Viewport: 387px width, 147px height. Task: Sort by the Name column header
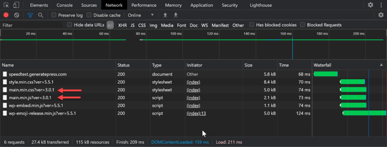click(58, 65)
